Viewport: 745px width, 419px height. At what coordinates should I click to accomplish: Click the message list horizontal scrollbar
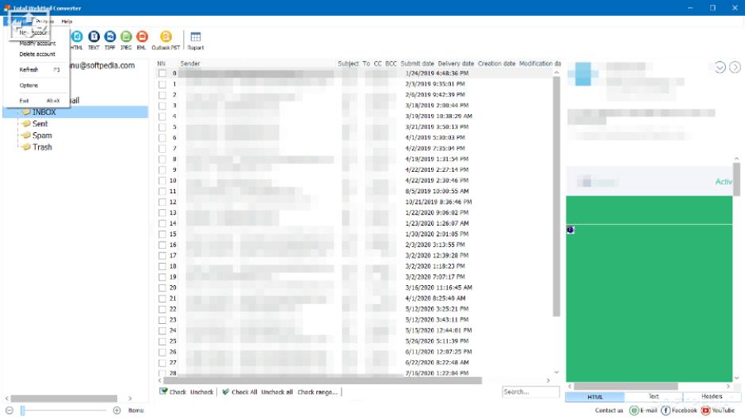coord(322,380)
